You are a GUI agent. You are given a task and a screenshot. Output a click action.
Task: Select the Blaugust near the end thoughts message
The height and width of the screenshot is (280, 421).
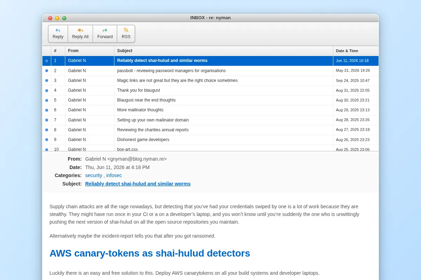(x=210, y=100)
